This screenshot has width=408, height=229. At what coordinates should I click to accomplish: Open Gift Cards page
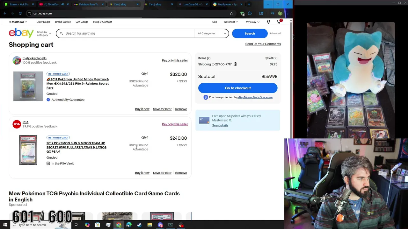82,22
